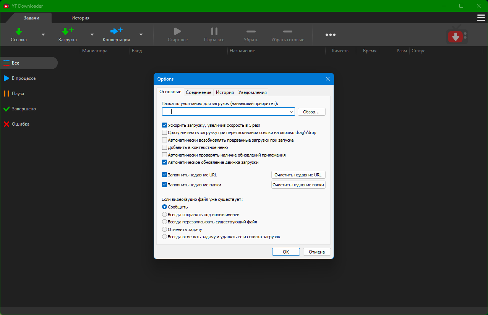Expand the dropdown arrow beside Ссылка
The width and height of the screenshot is (488, 315).
43,34
